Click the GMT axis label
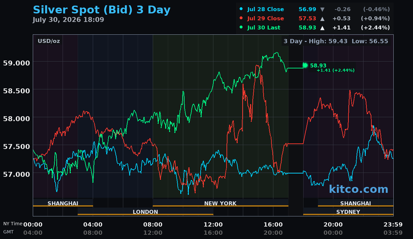 tap(9, 231)
